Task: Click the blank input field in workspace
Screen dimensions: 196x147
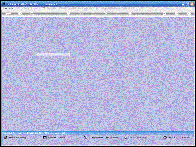Action: [53, 54]
